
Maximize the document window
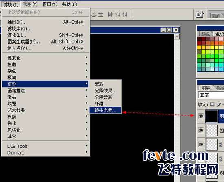coord(169,30)
